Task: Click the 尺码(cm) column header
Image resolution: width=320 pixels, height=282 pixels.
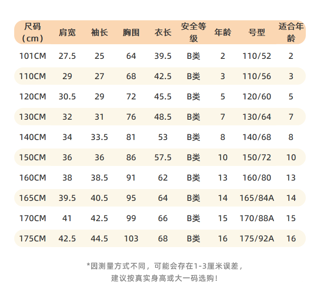Action: (32, 32)
